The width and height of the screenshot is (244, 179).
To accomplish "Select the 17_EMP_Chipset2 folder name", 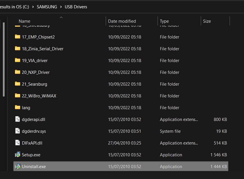I will pos(38,37).
